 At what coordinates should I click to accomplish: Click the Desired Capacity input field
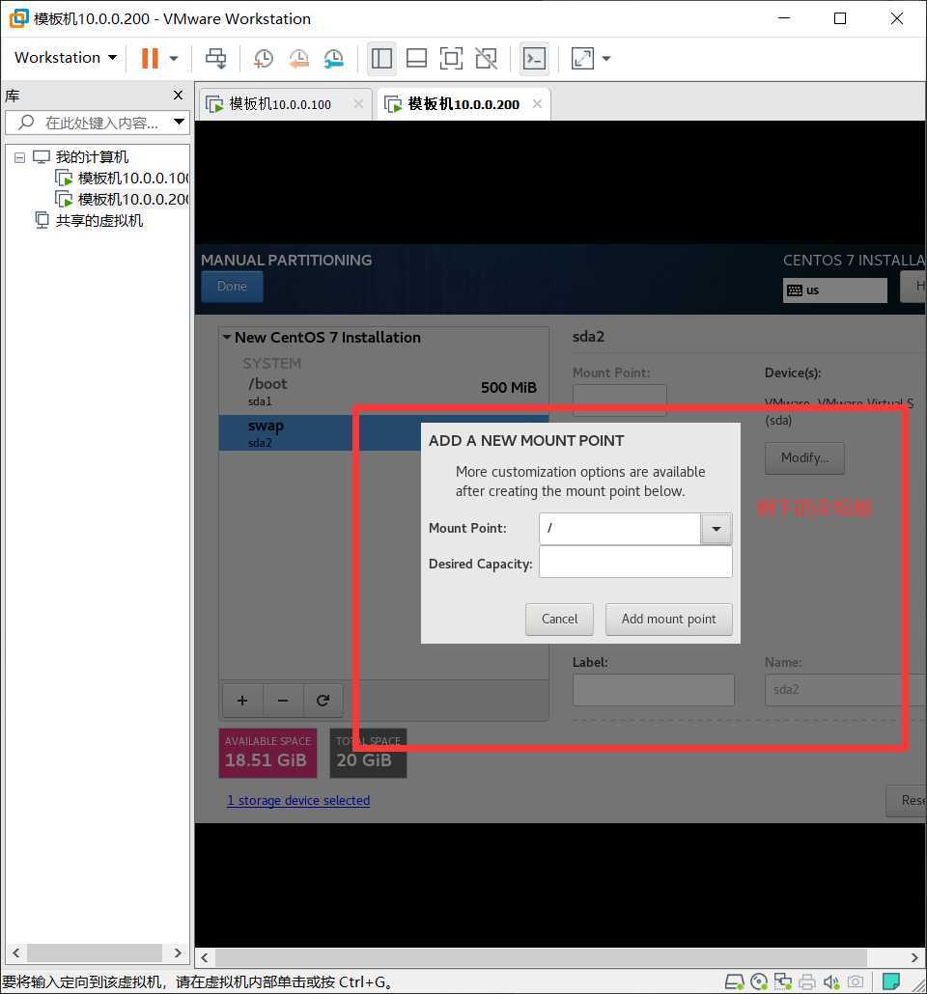tap(635, 563)
